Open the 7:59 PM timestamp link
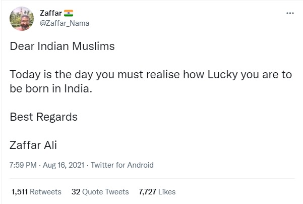This screenshot has width=303, height=204. coord(24,165)
